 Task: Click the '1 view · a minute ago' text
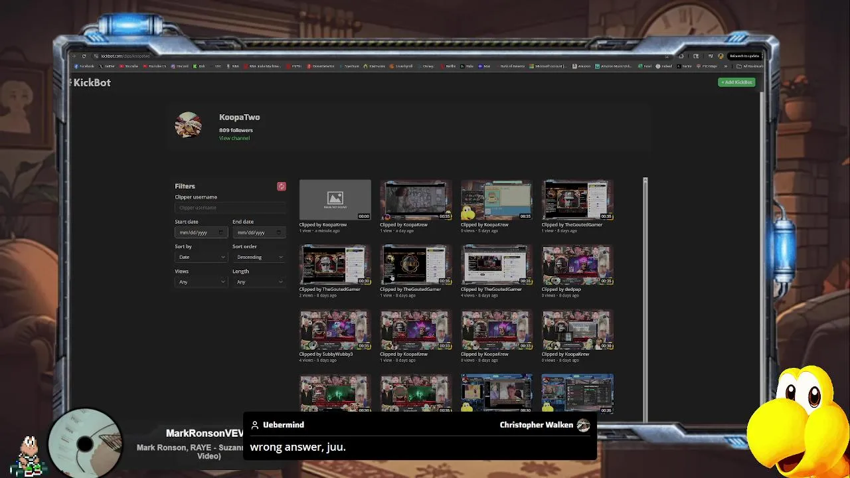pos(321,230)
